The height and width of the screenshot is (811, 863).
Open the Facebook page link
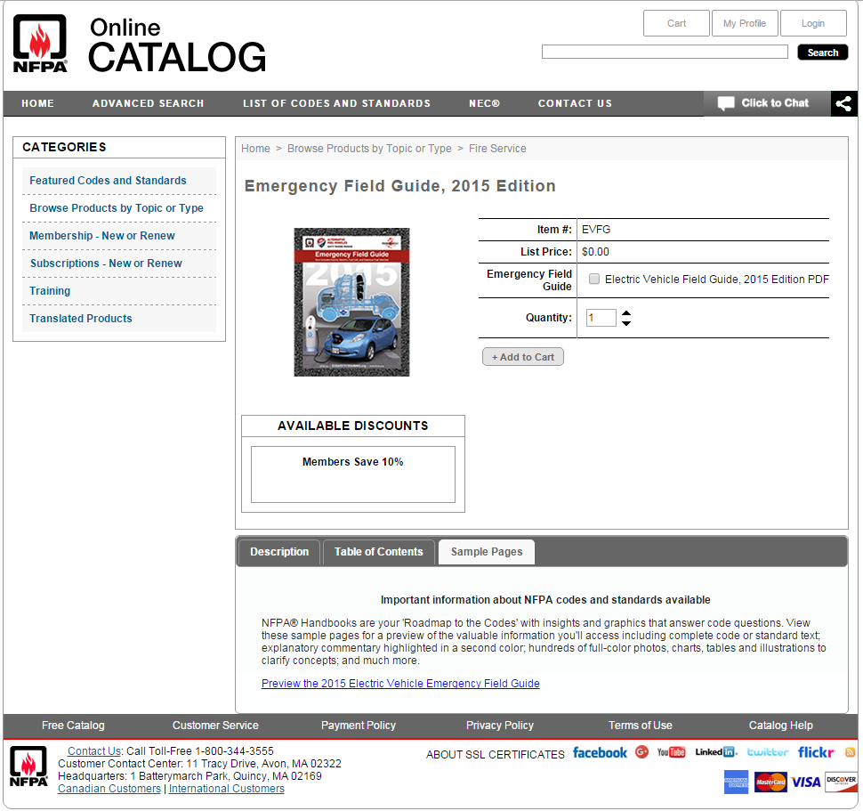point(599,753)
